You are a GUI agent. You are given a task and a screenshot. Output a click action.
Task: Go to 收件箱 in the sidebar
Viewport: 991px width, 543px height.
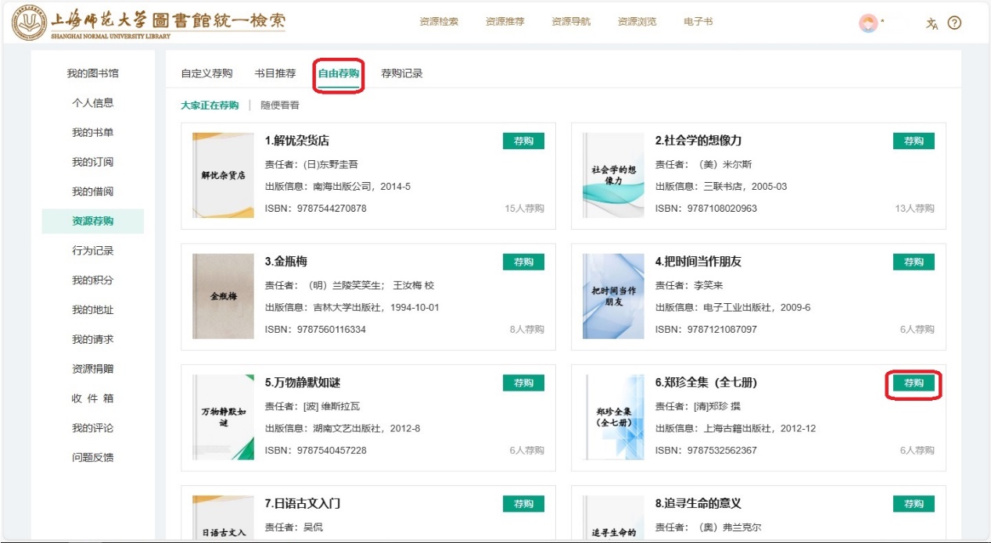[93, 398]
